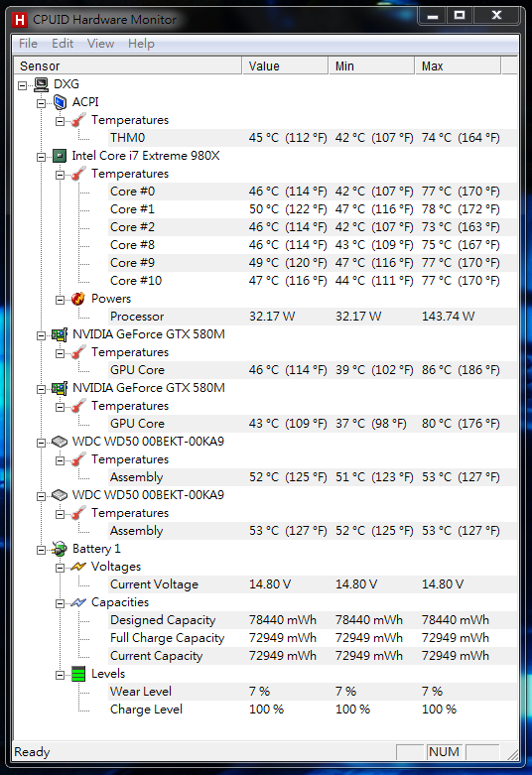This screenshot has width=532, height=775.
Task: Click the Powers flame icon
Action: (x=78, y=299)
